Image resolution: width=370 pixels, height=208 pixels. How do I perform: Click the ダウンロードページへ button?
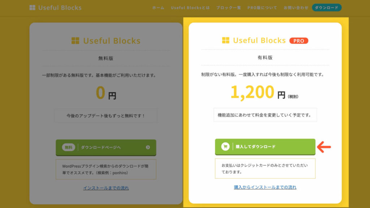[x=106, y=147]
